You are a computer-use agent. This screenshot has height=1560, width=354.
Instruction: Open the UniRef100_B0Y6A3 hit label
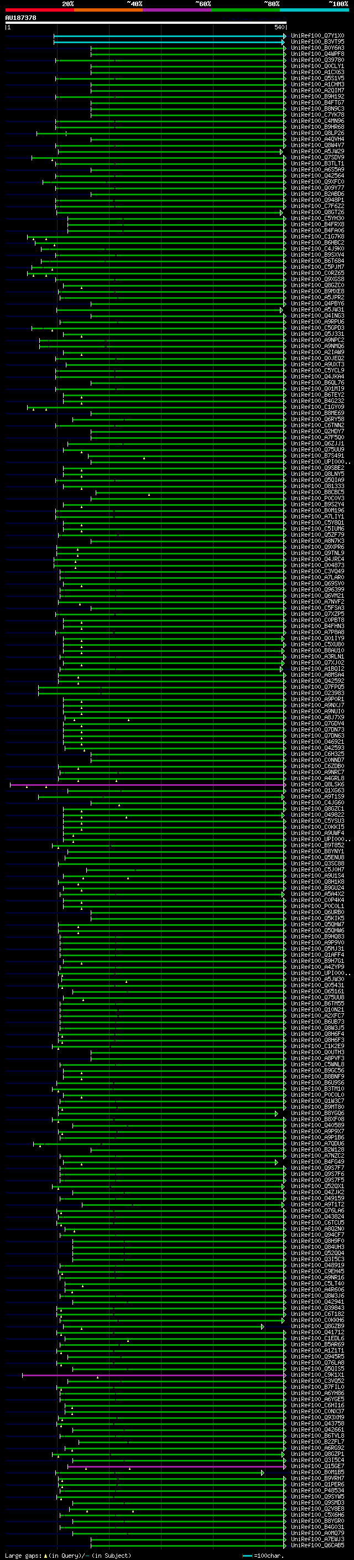pos(317,48)
